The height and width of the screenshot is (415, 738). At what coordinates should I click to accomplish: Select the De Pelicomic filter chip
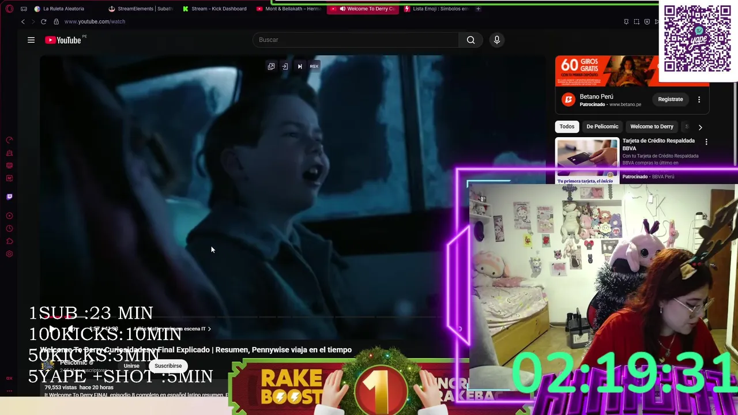[602, 126]
